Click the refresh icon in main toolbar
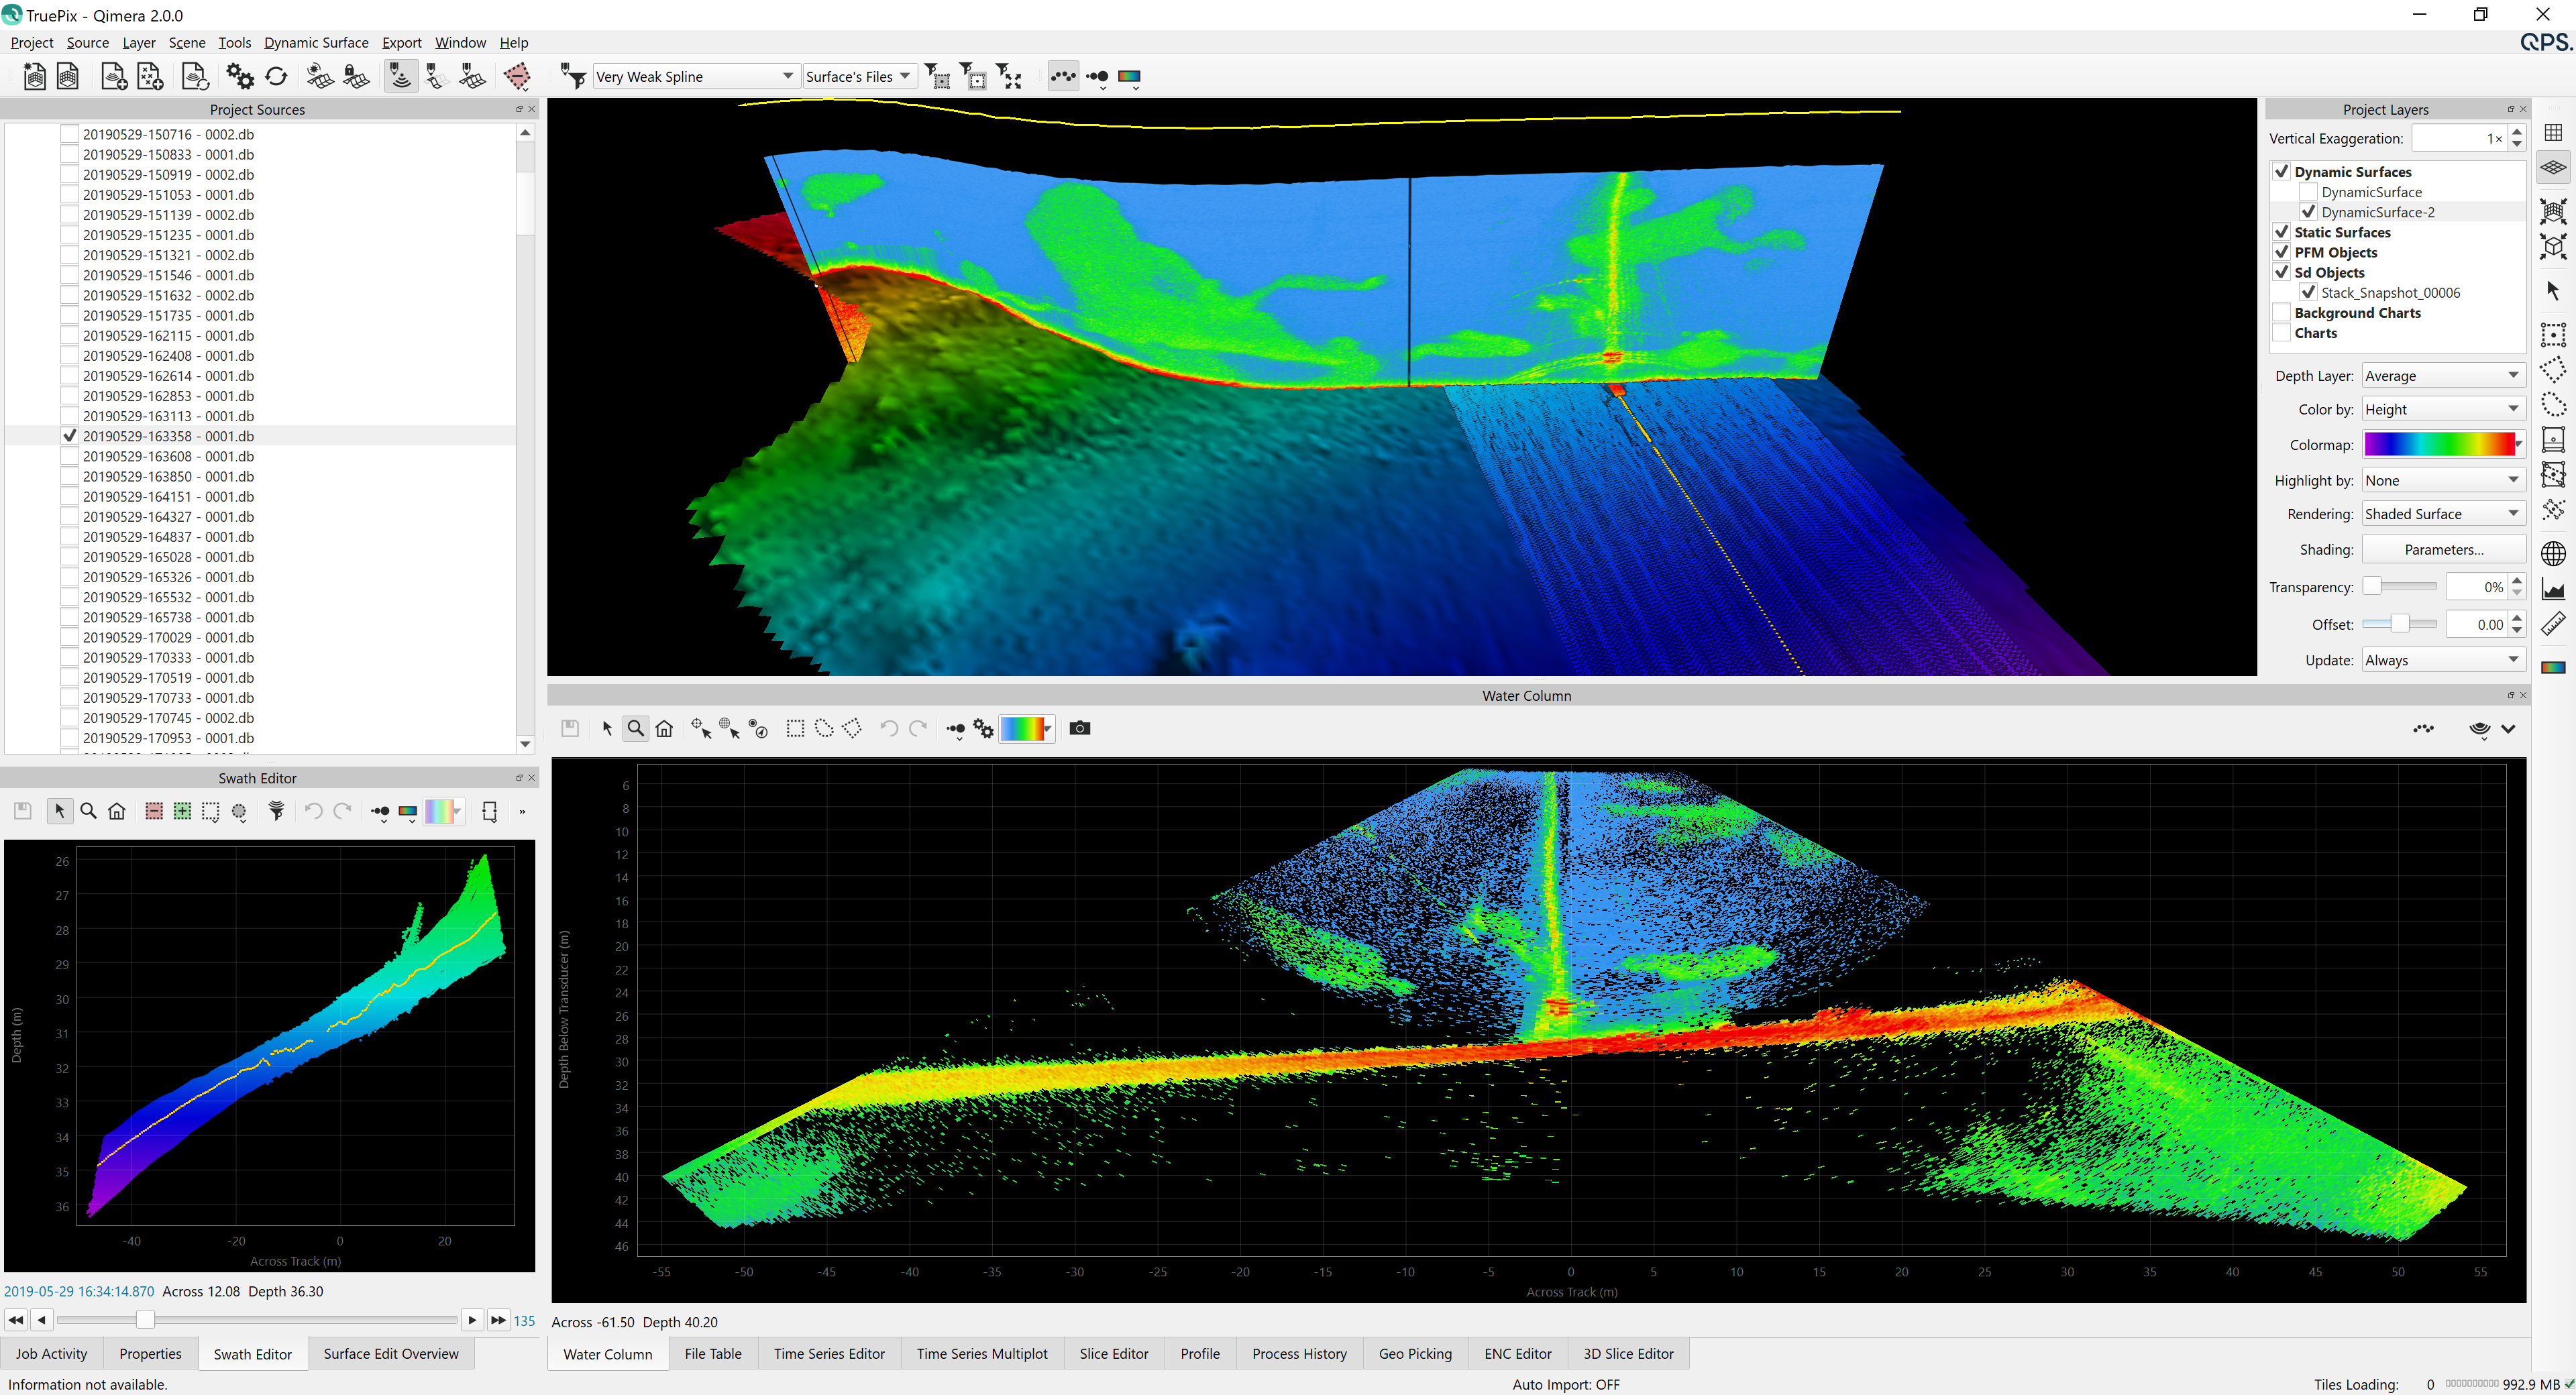The height and width of the screenshot is (1395, 2576). 276,77
